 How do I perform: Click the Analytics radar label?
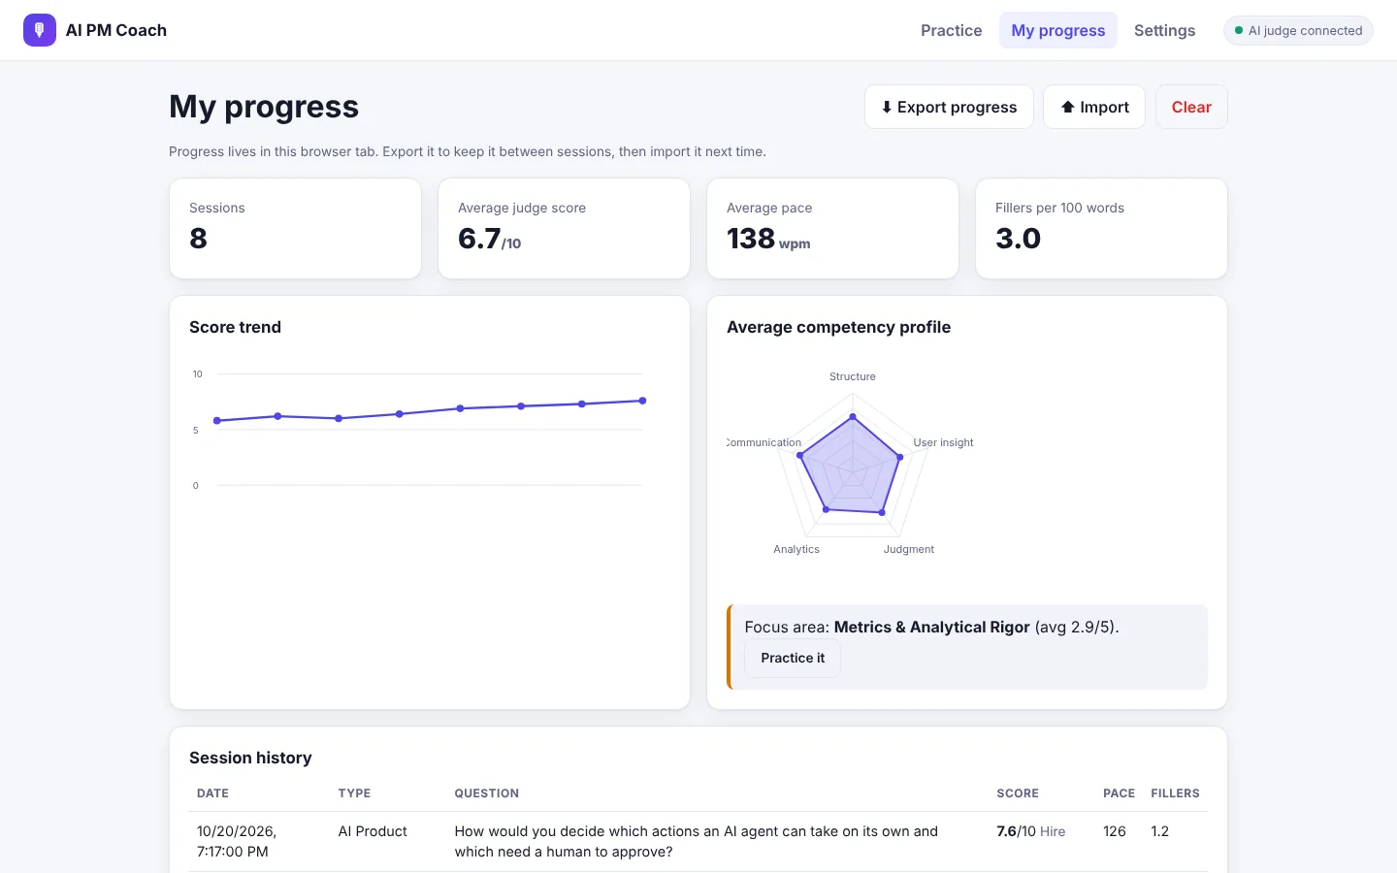796,549
